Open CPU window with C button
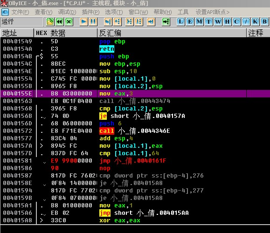The width and height of the screenshot is (270, 233). (236, 22)
